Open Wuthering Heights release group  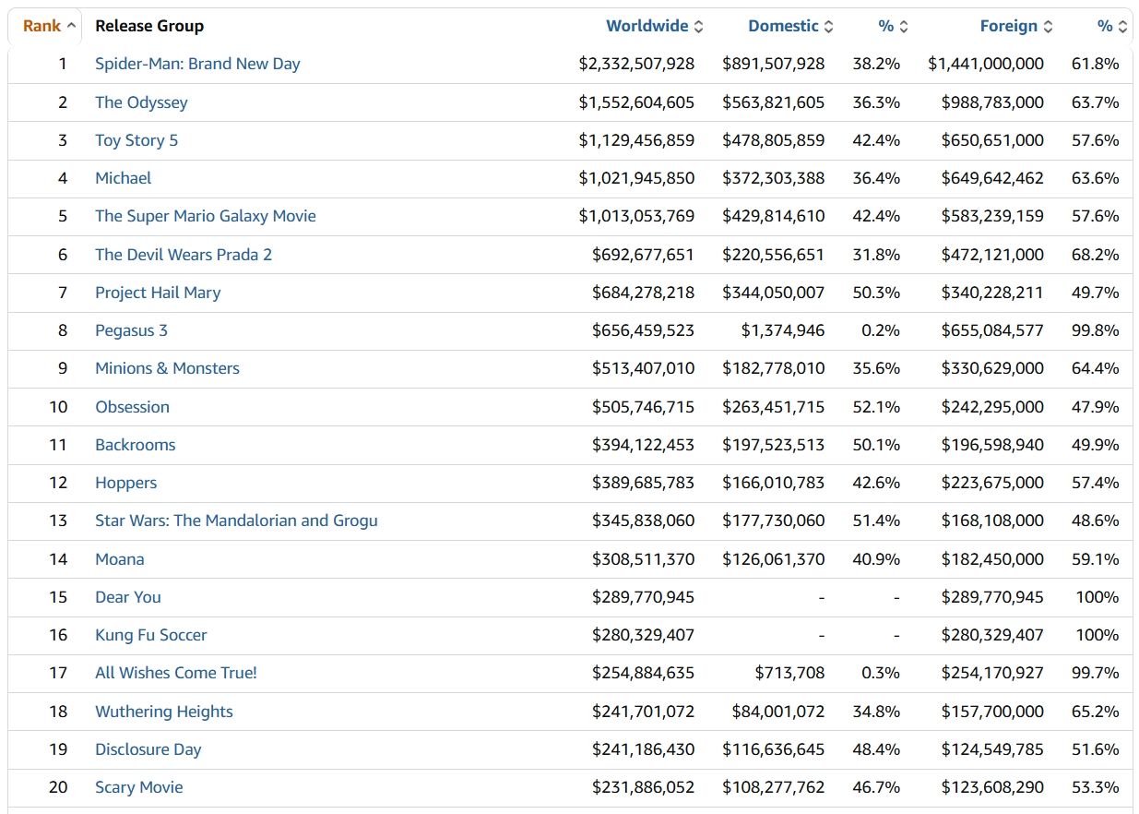(x=164, y=712)
